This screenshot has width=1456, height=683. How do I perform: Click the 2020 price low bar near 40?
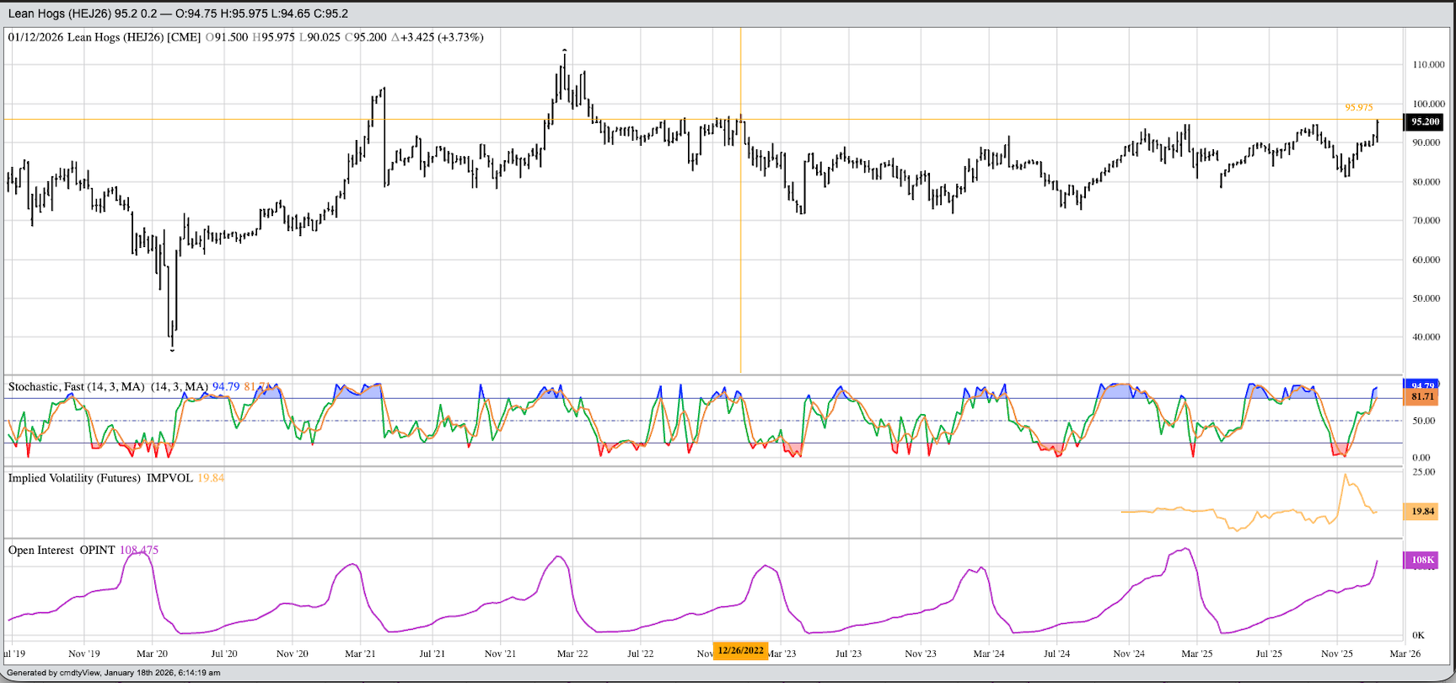click(x=172, y=337)
